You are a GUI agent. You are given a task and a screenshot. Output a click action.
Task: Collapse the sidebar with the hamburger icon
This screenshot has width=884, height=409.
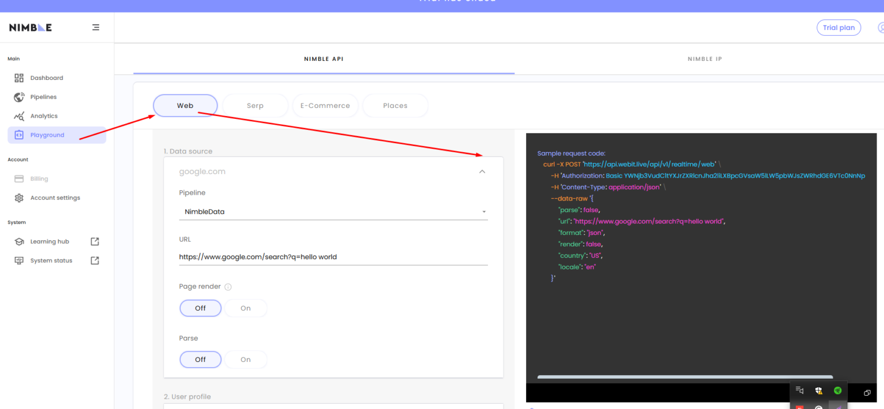[96, 28]
